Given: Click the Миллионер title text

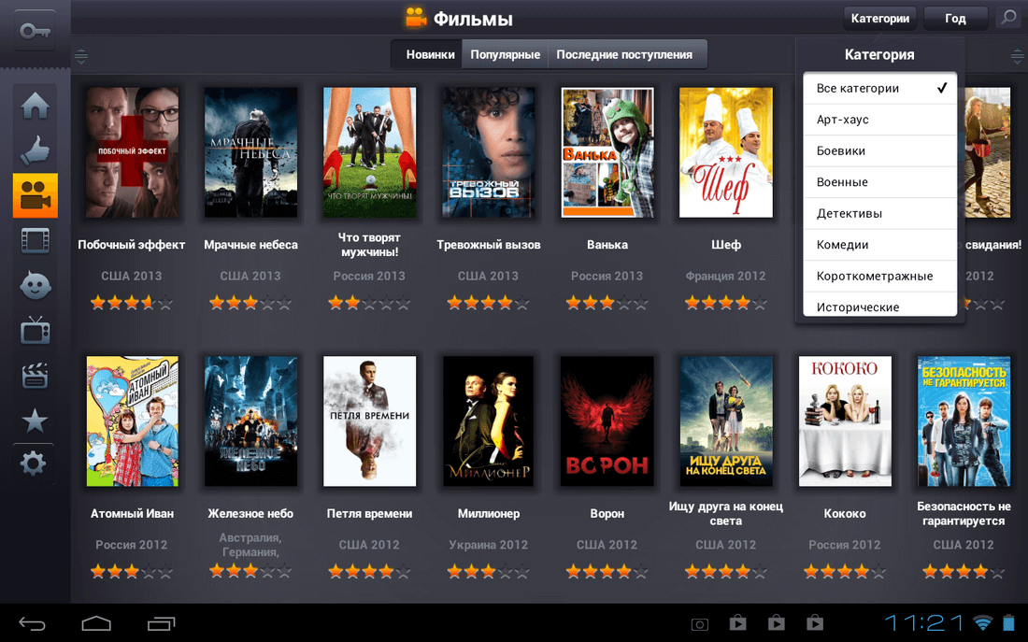Looking at the screenshot, I should click(x=489, y=513).
